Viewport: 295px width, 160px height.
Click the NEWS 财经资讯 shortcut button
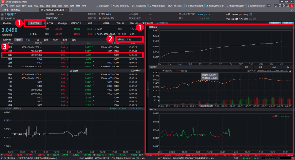[120, 5]
